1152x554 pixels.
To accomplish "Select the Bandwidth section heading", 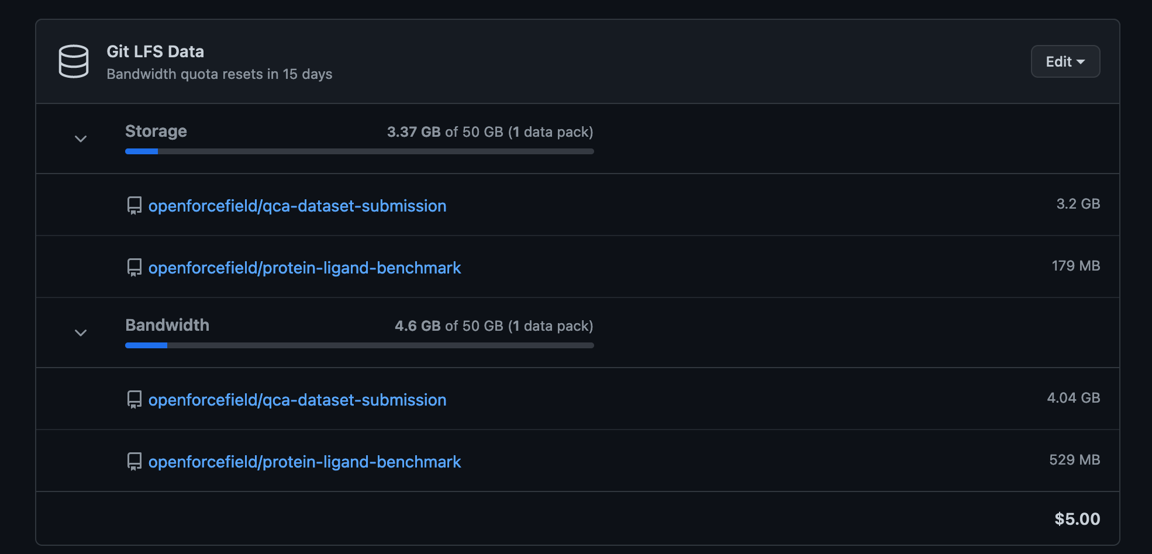I will click(167, 325).
